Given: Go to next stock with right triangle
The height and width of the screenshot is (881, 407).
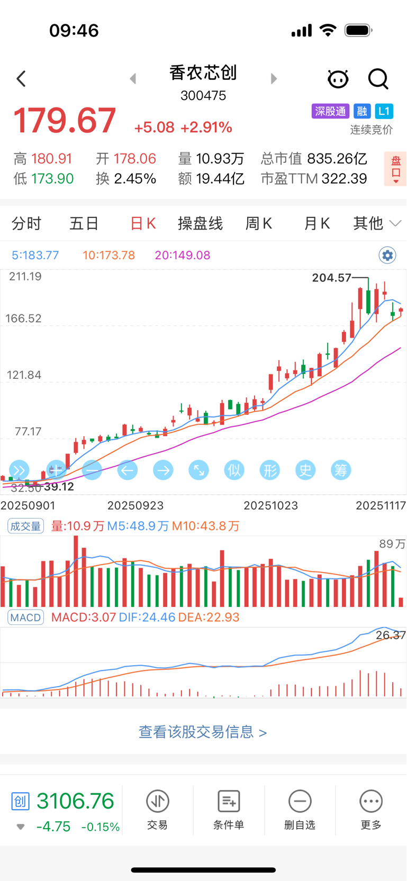Looking at the screenshot, I should point(274,79).
